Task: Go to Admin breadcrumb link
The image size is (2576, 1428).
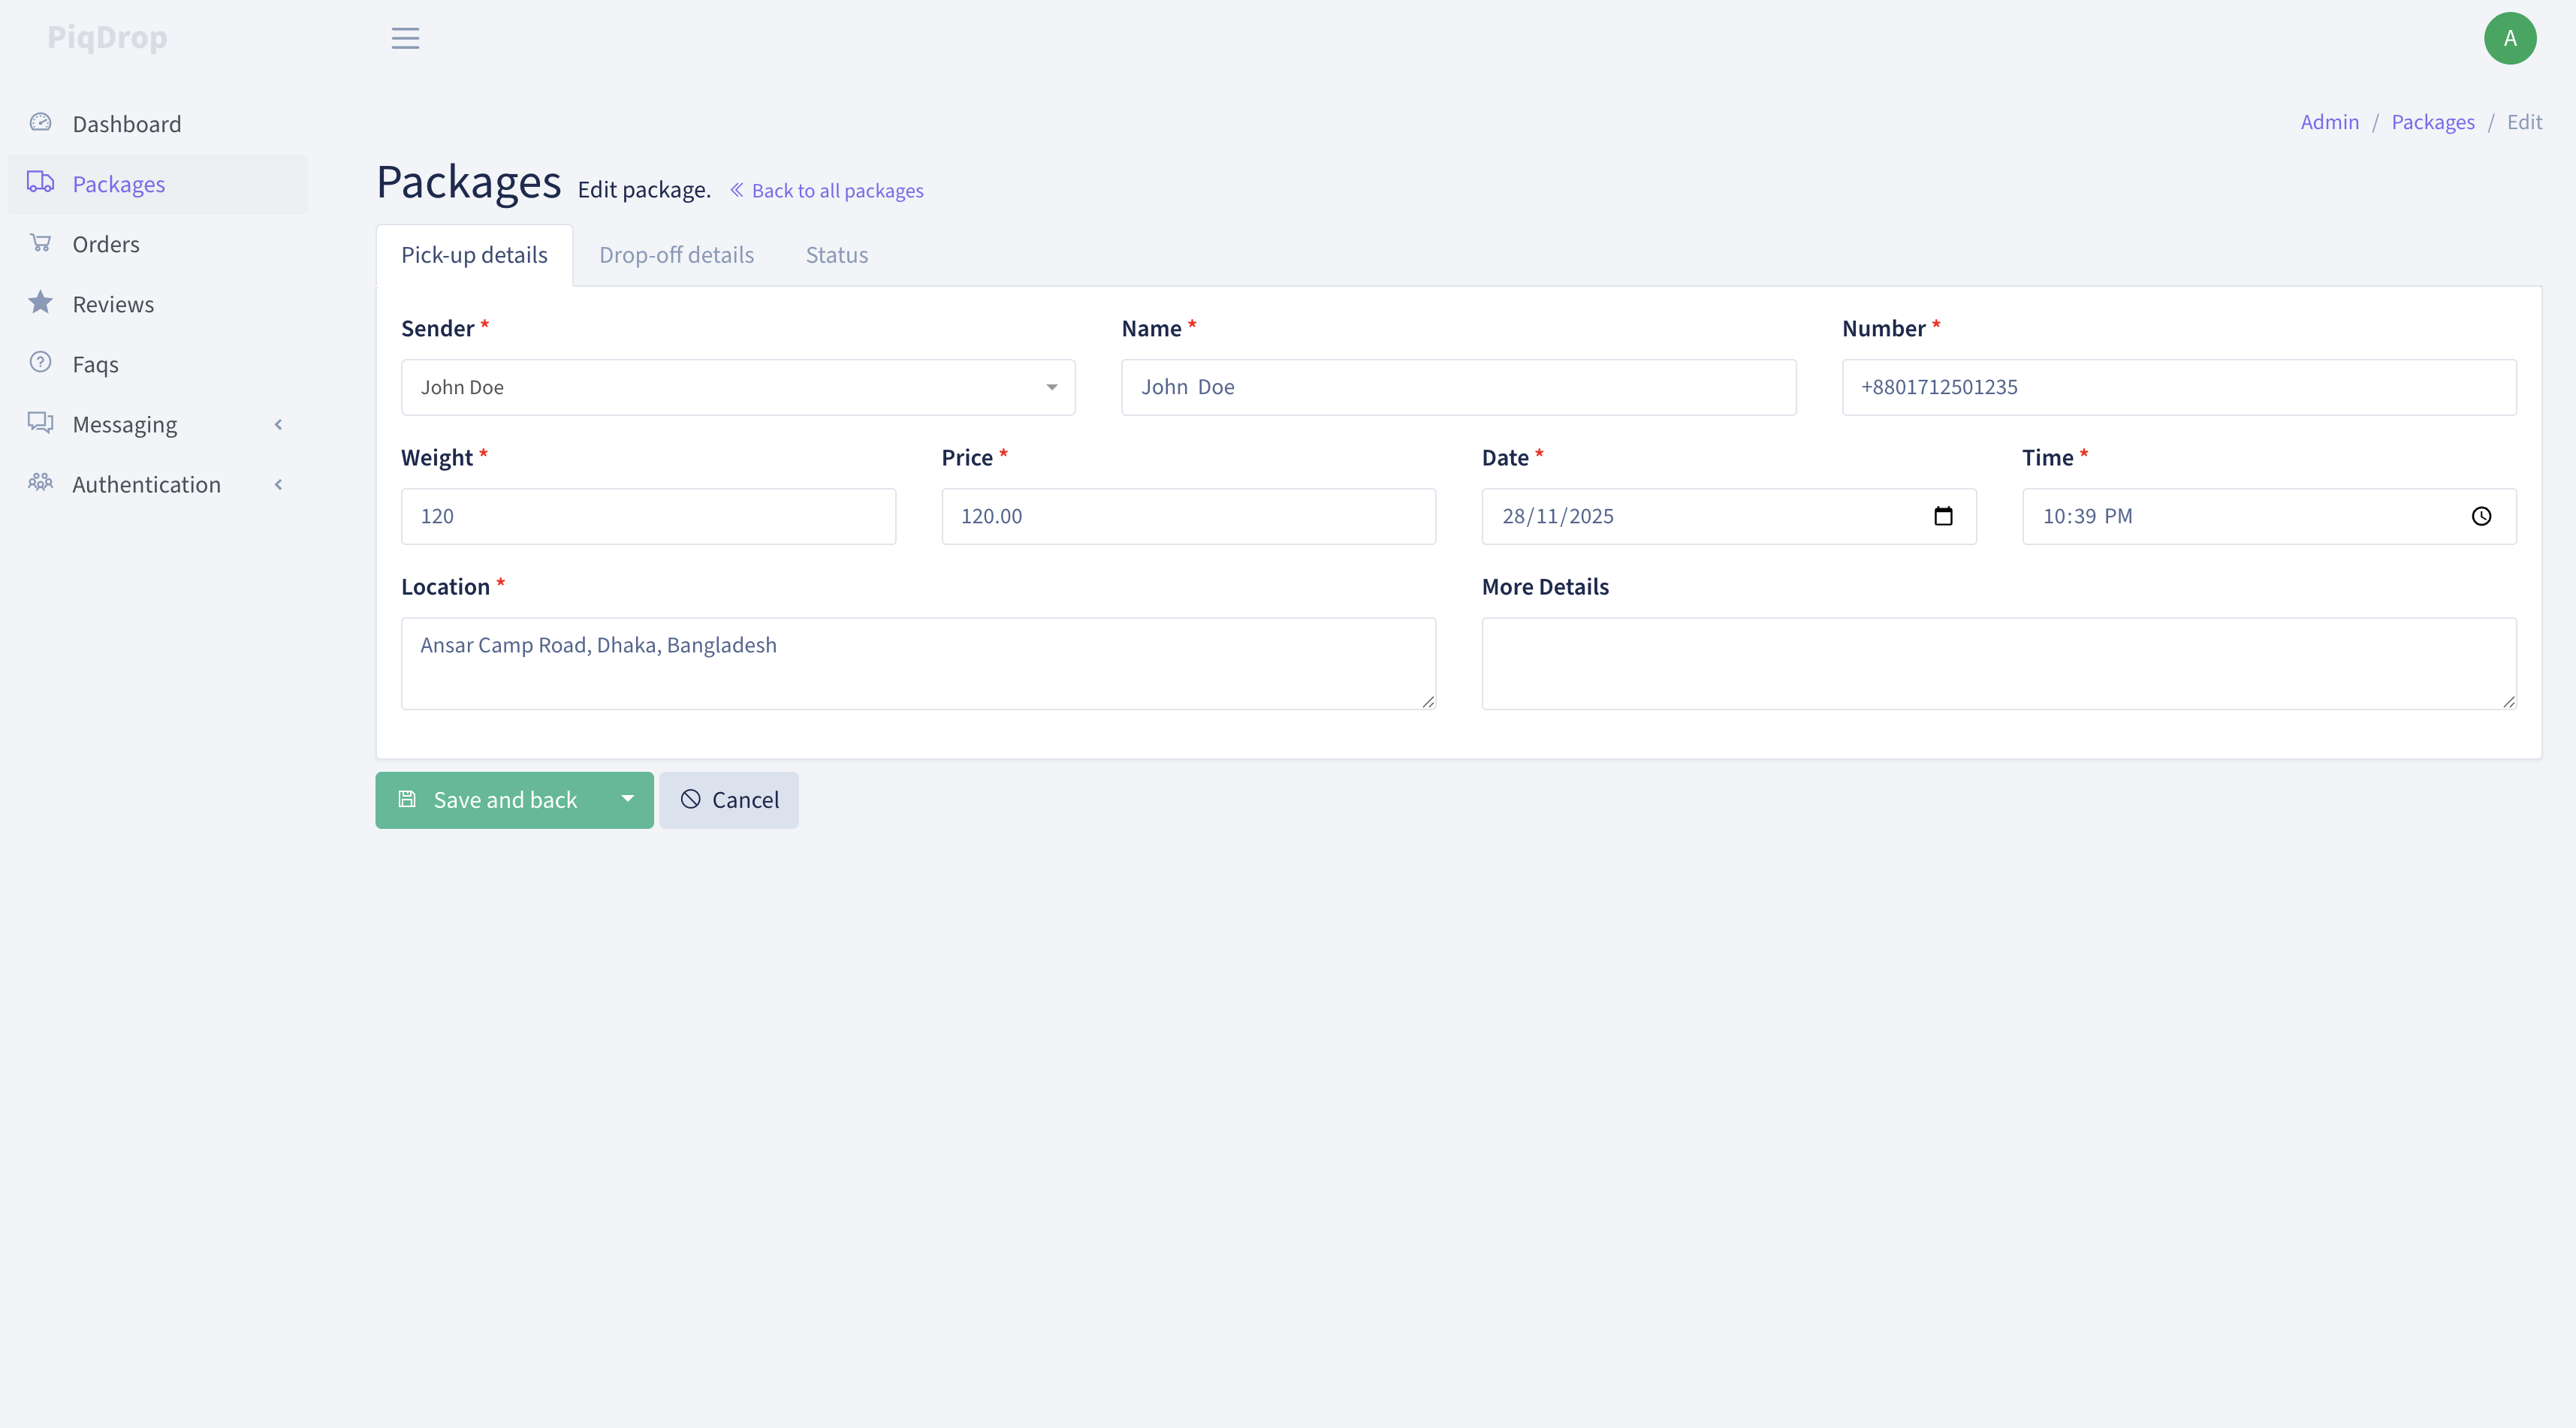Action: [2329, 122]
